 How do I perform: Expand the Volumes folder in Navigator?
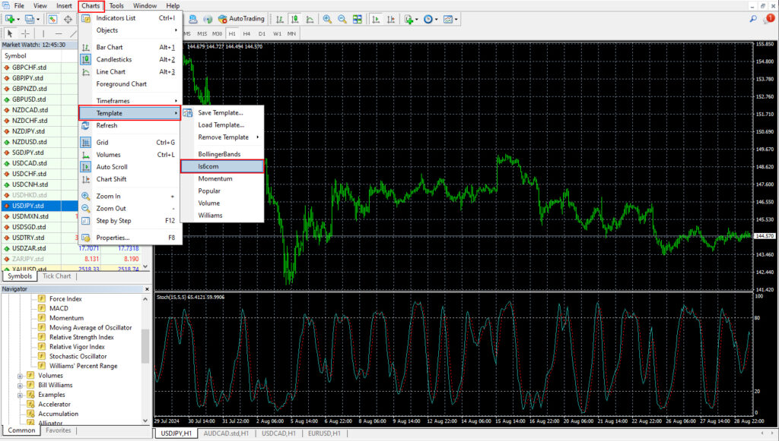[x=21, y=376]
